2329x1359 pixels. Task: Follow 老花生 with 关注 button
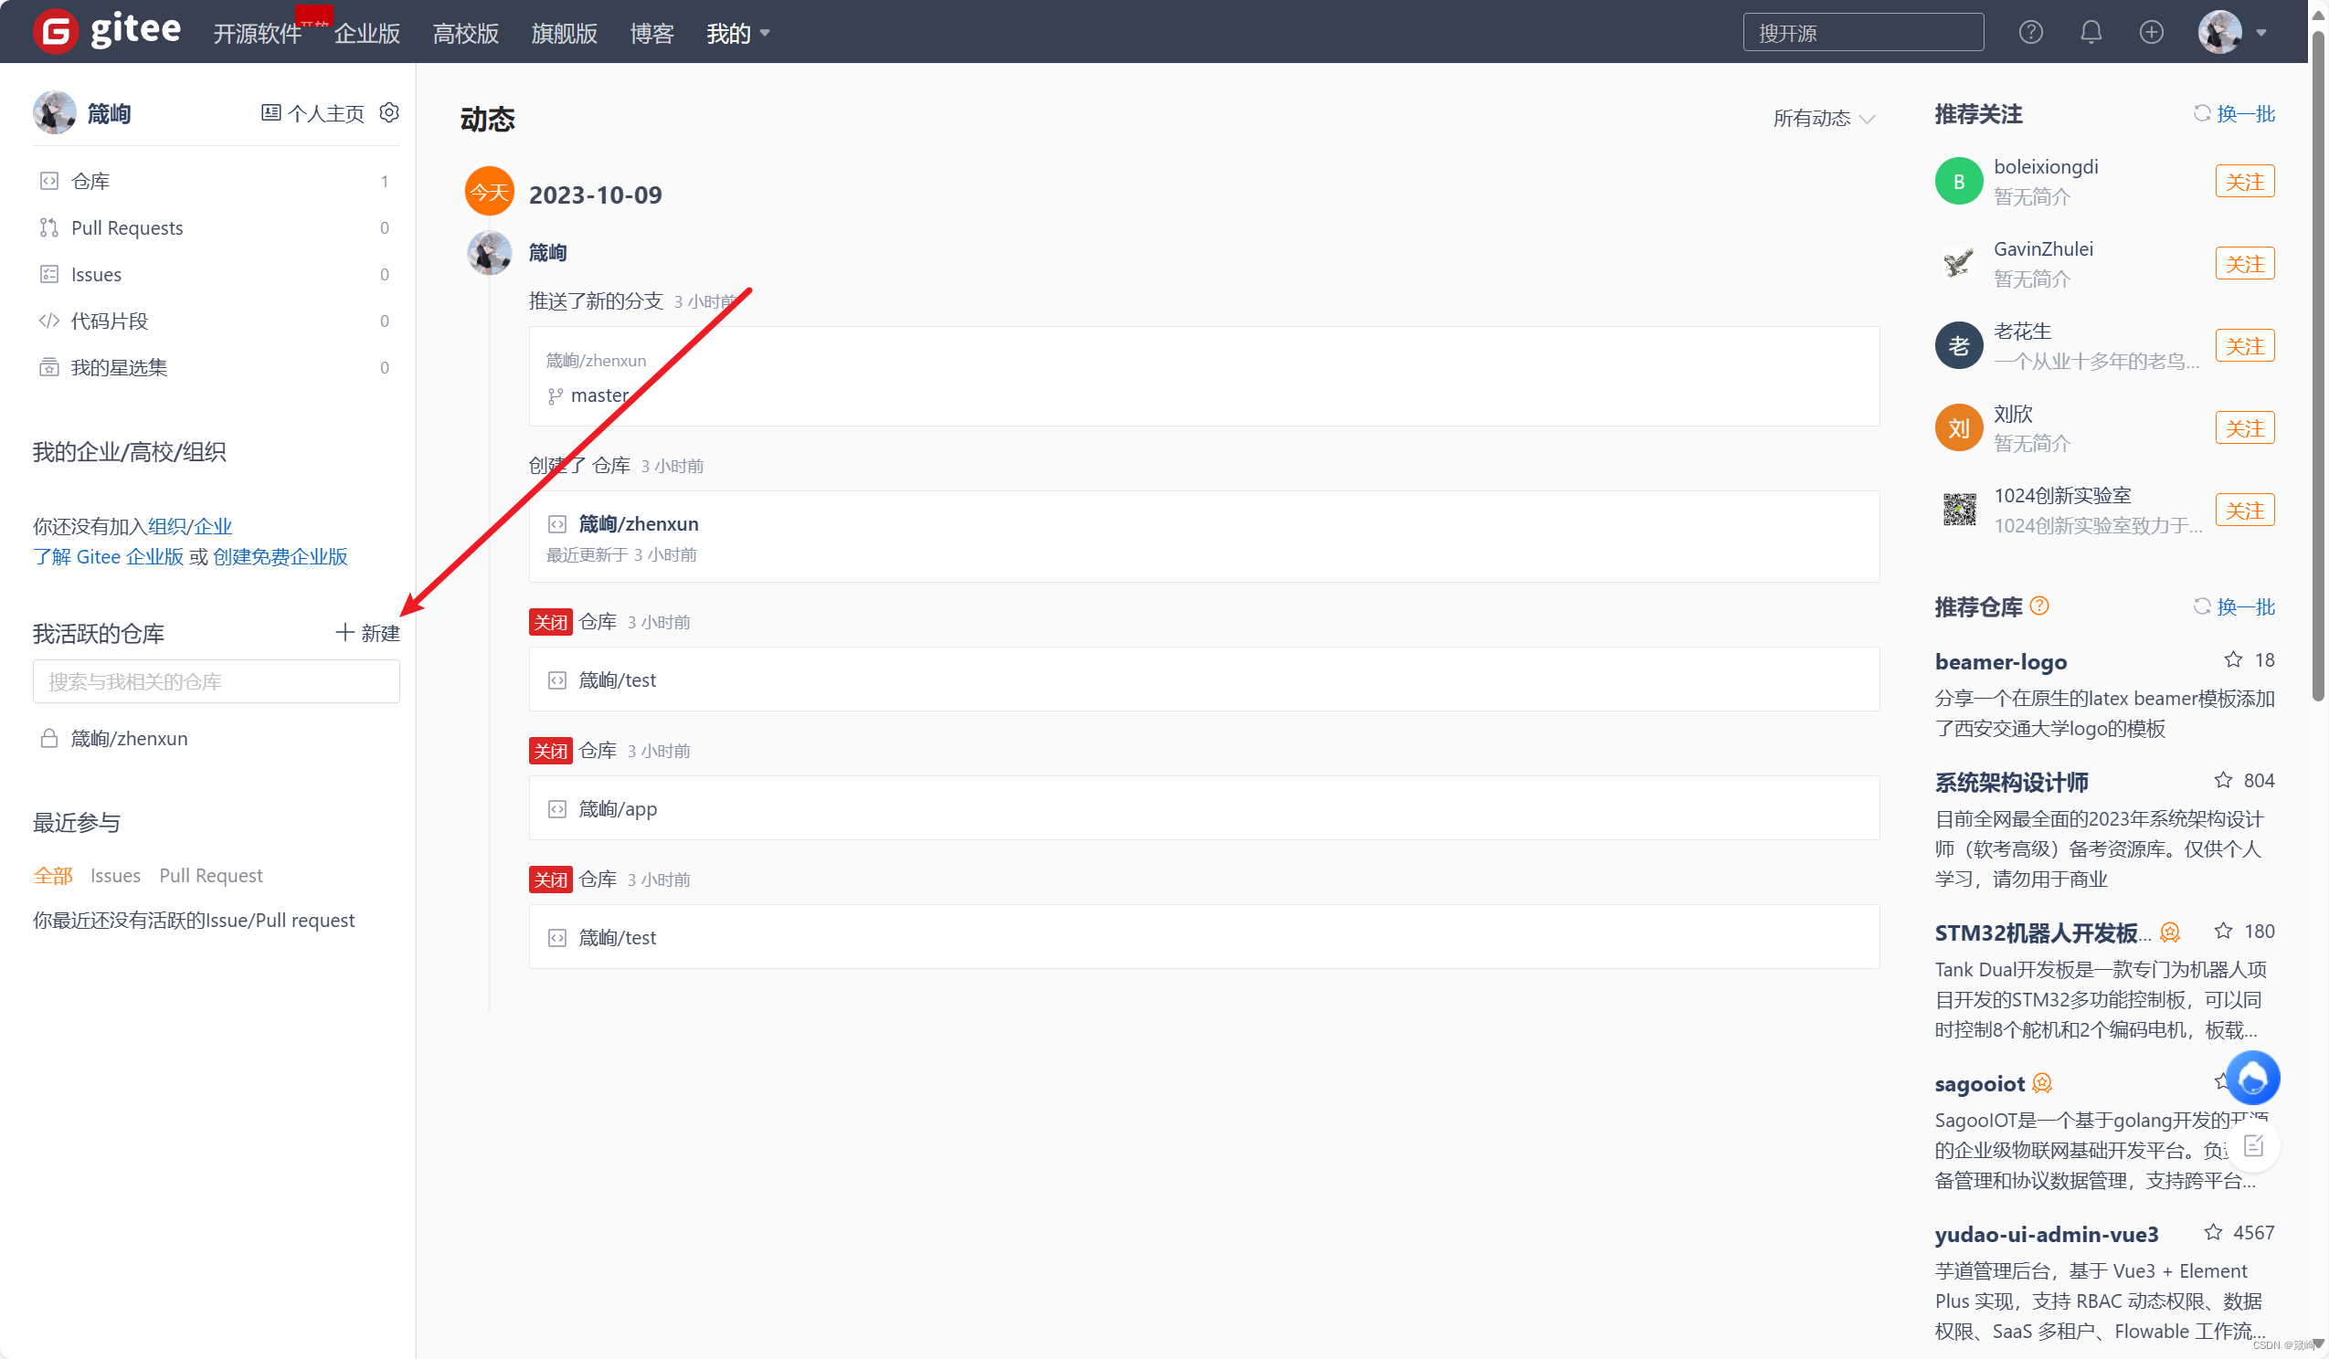pos(2245,346)
